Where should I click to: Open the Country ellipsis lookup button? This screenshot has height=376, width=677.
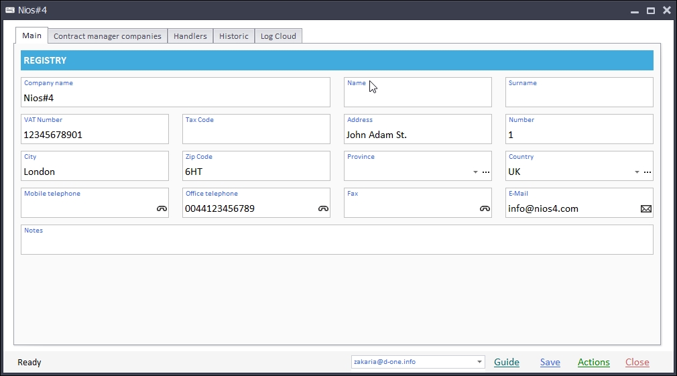click(x=648, y=172)
